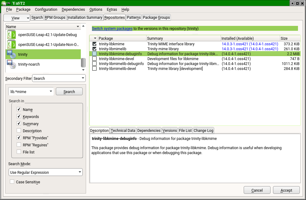The height and width of the screenshot is (200, 306).
Task: Open the View dropdown
Action: [x=17, y=18]
